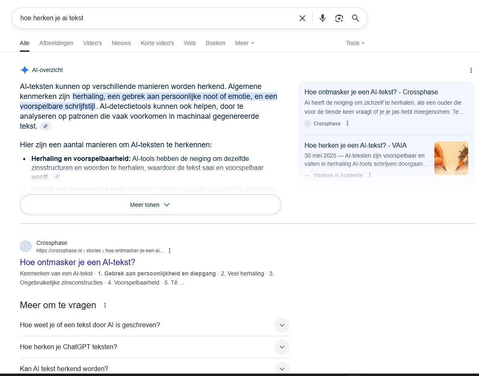Image resolution: width=479 pixels, height=376 pixels.
Task: Click the VAIA article thumbnail image
Action: (x=451, y=158)
